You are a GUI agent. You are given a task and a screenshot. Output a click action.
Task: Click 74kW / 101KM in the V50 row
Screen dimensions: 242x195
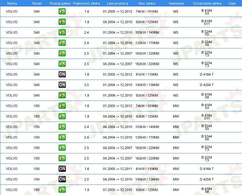click(x=147, y=106)
